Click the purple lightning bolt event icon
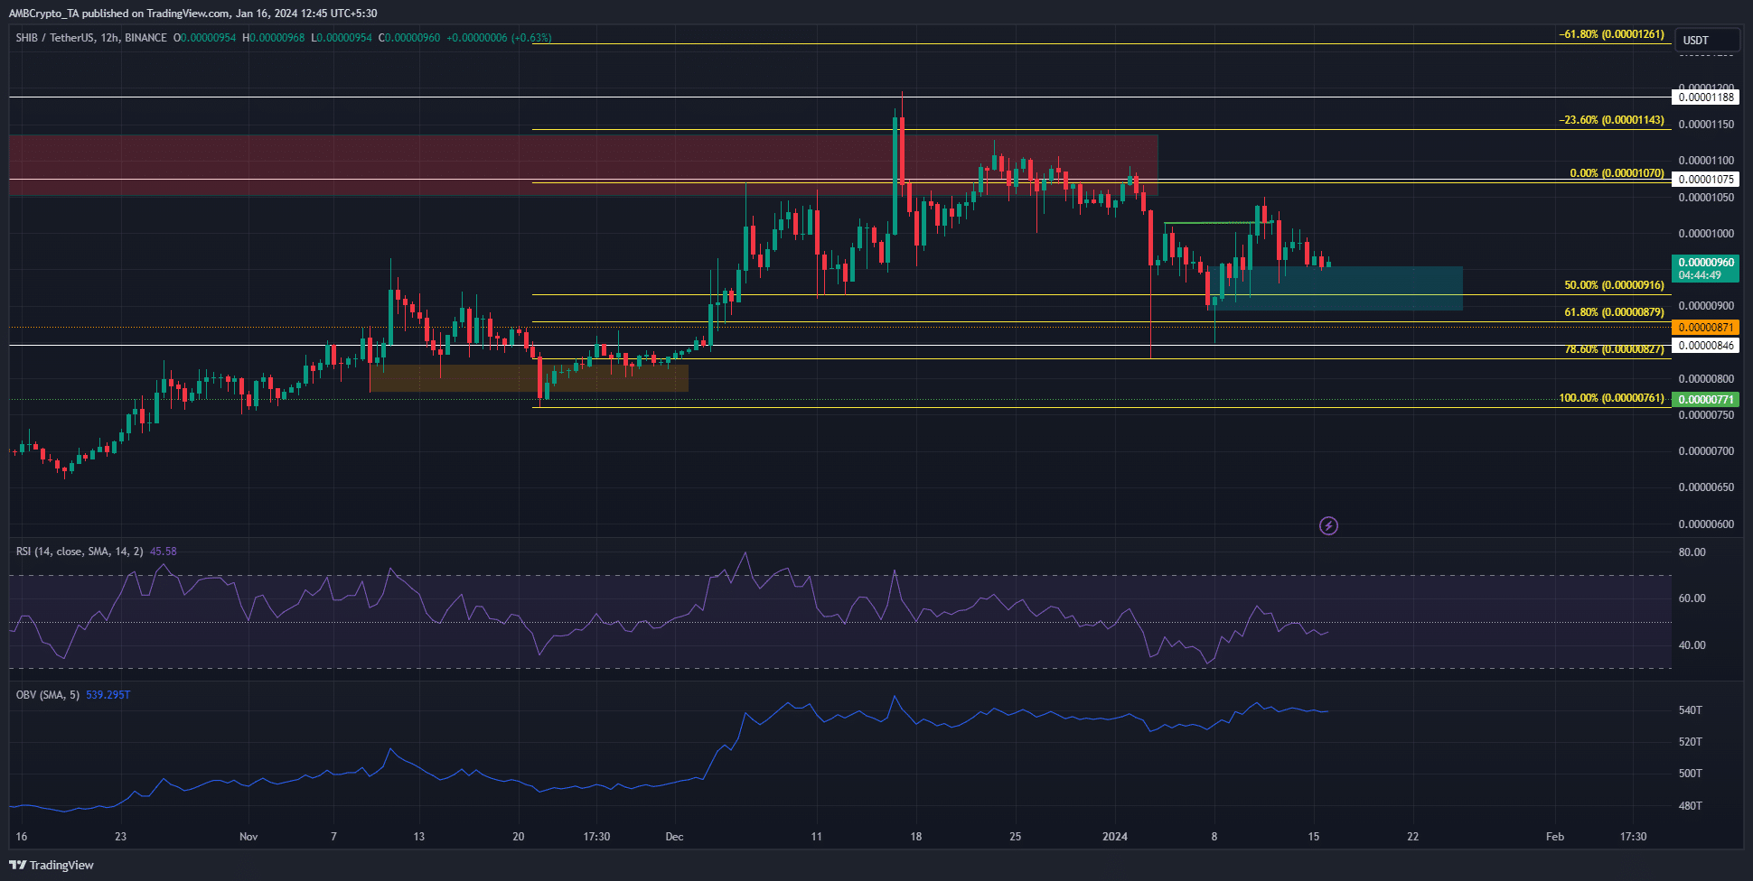Screen dimensions: 1753x881 coord(1328,525)
